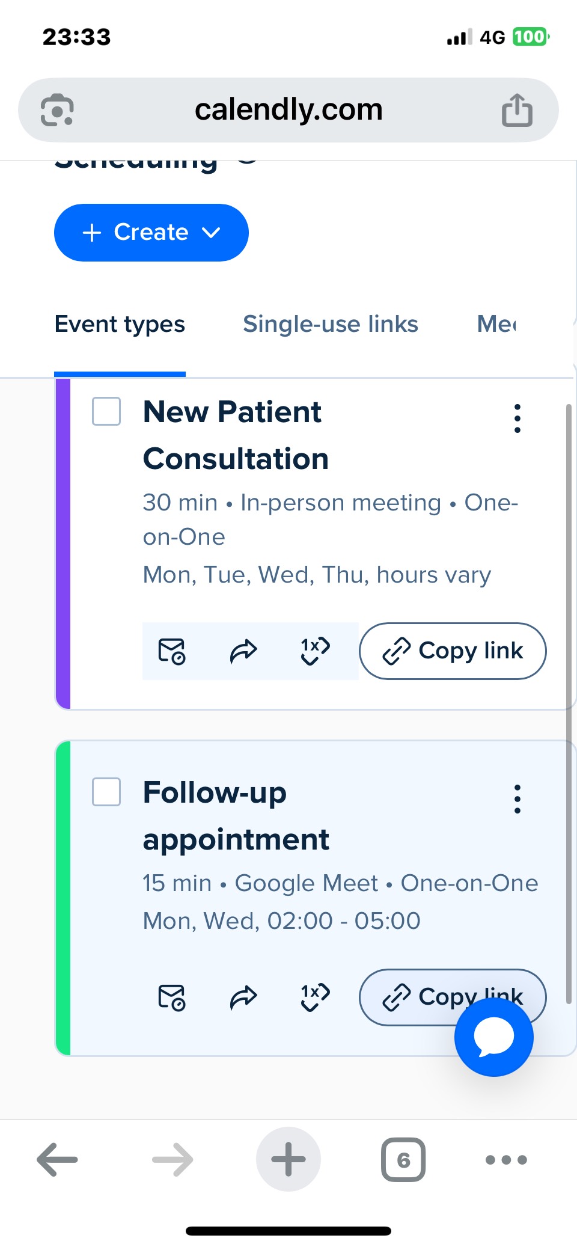Click share arrow on New Patient Consultation card
Screen dimensions: 577x1250
click(x=243, y=651)
